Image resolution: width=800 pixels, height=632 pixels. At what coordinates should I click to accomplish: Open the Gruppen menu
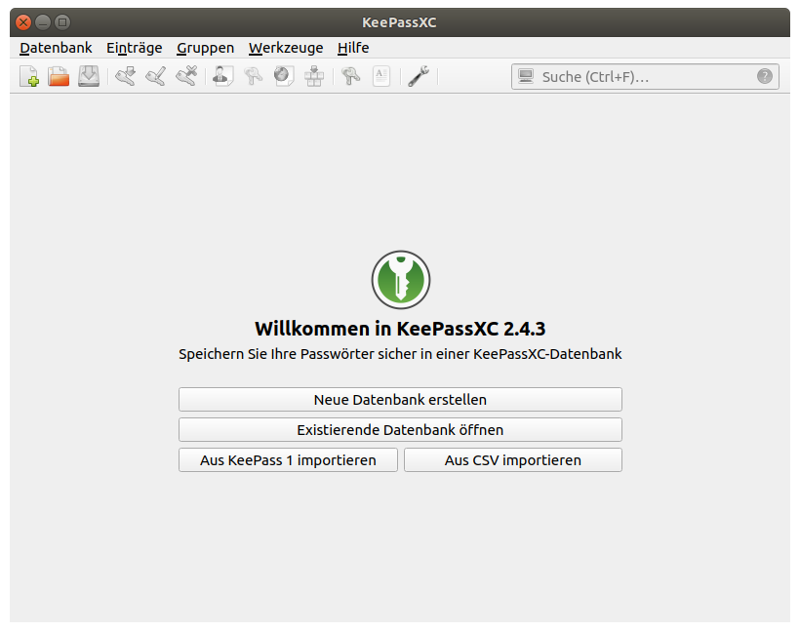(x=205, y=47)
